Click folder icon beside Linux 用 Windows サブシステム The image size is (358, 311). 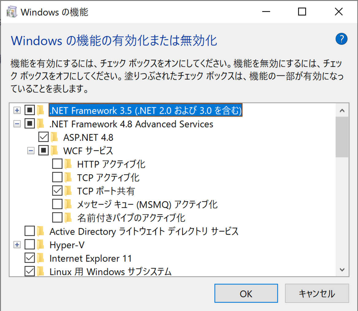pyautogui.click(x=41, y=271)
